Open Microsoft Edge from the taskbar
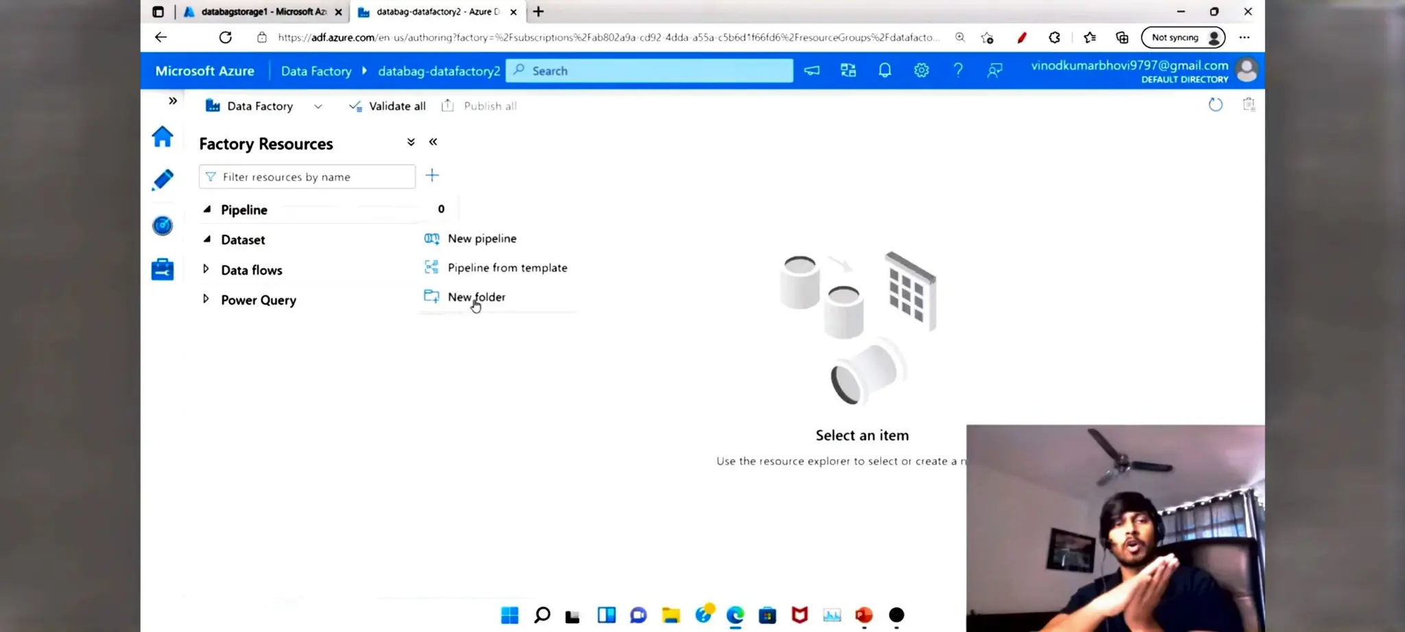Image resolution: width=1405 pixels, height=632 pixels. (x=735, y=615)
